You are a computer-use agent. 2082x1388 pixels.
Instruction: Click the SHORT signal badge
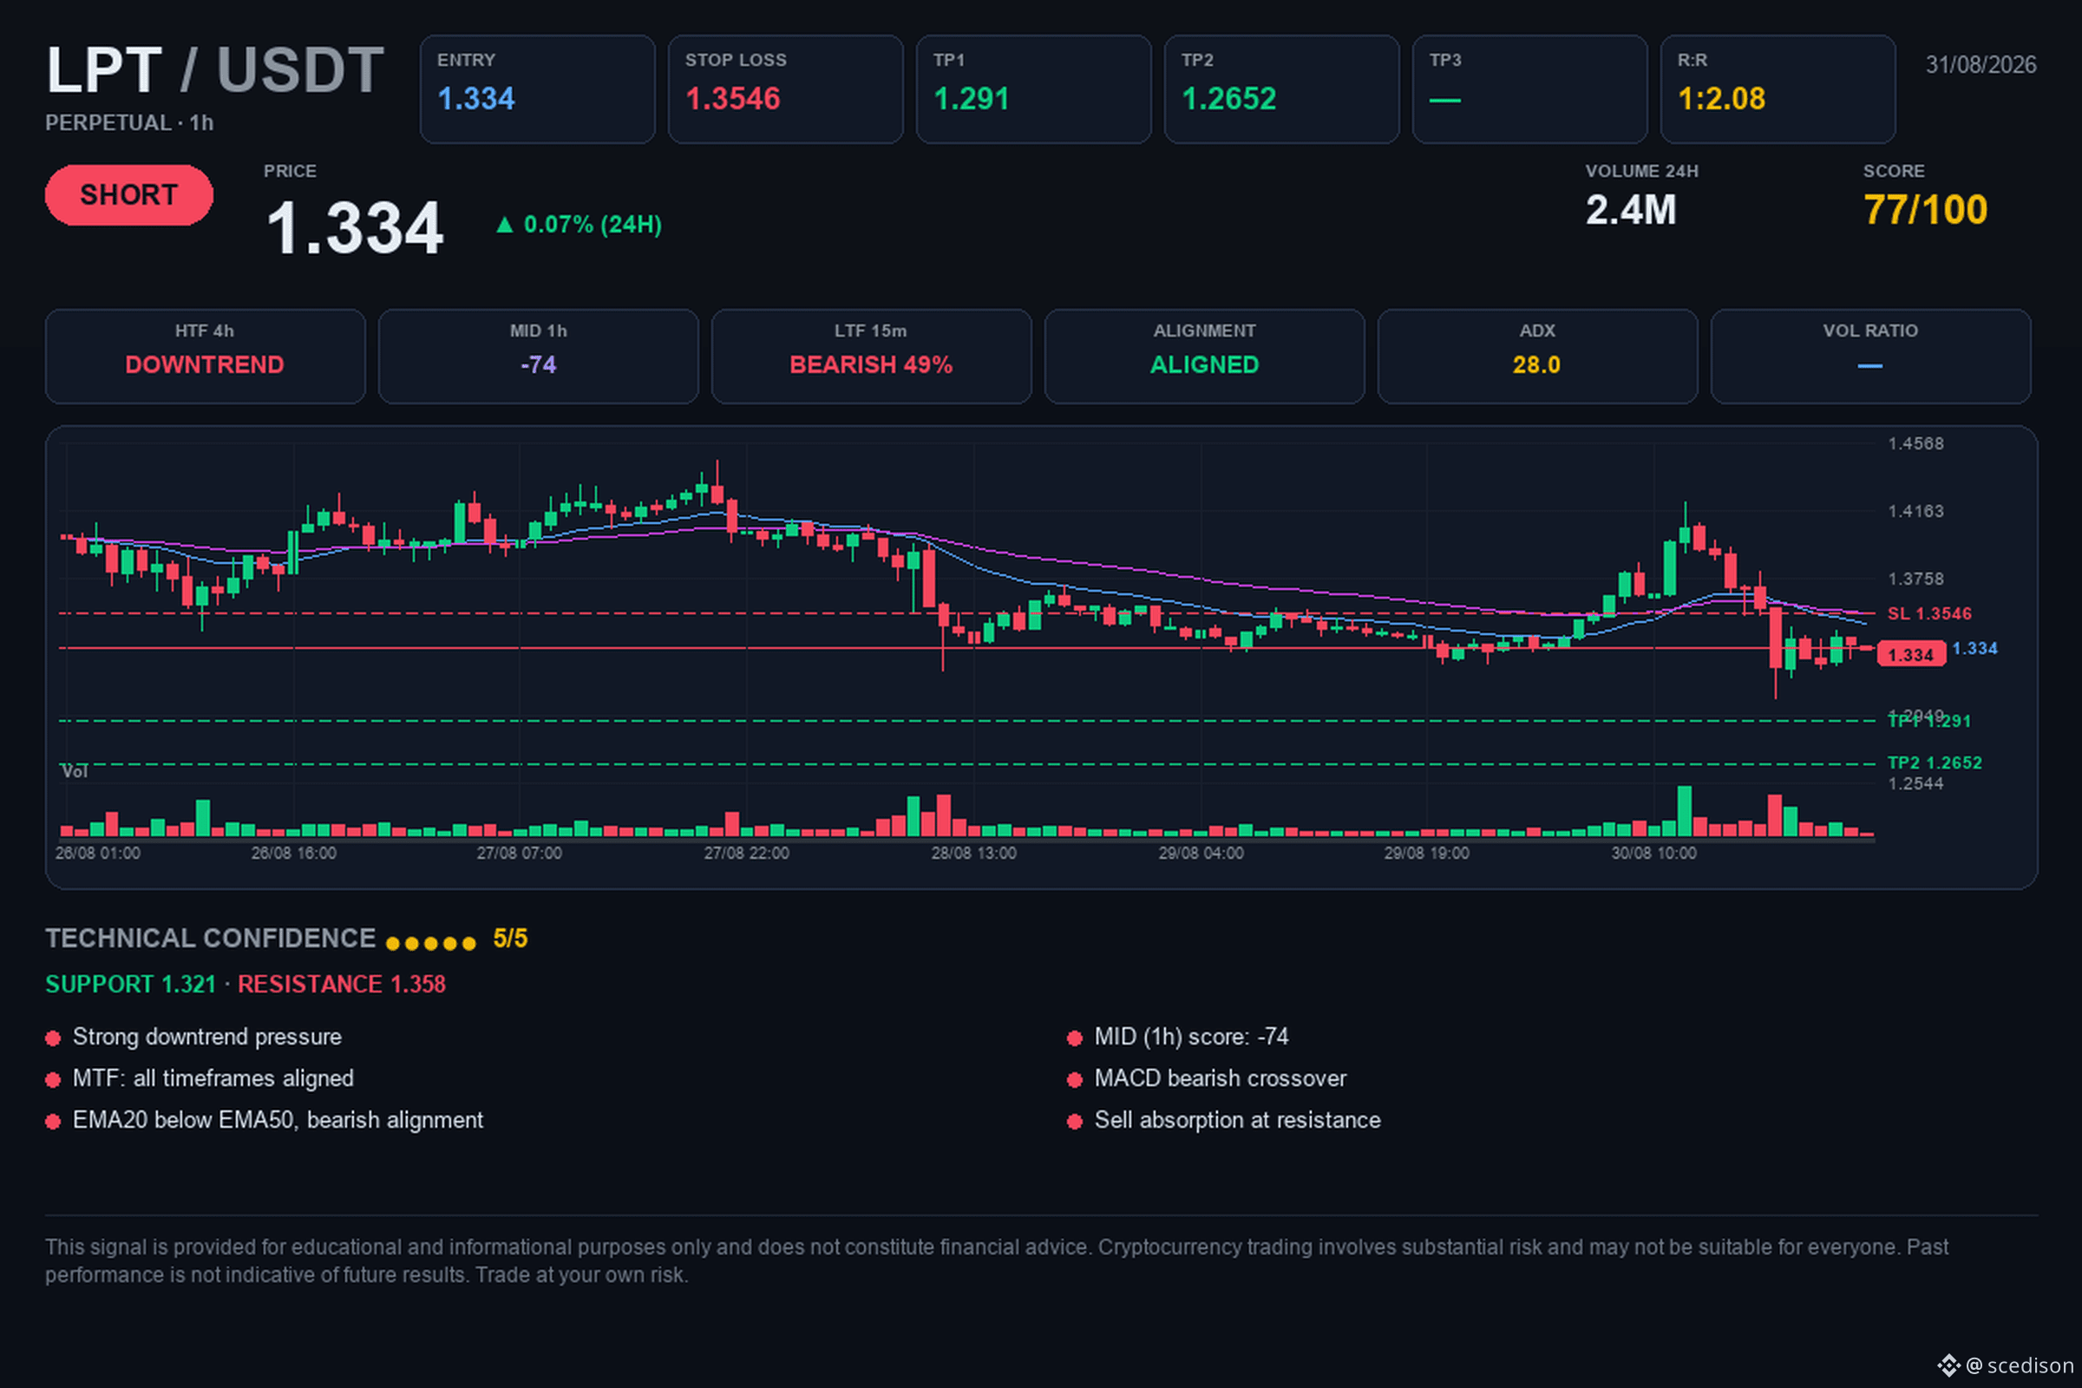(128, 194)
